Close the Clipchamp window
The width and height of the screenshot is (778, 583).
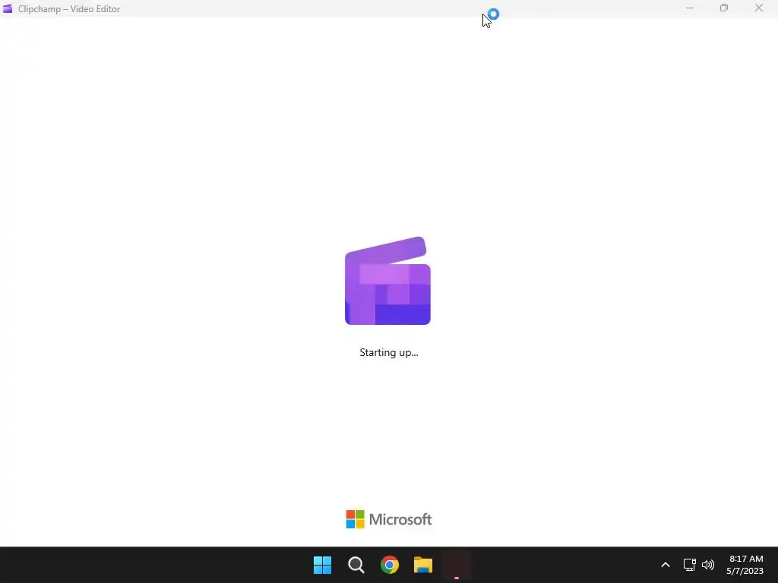[759, 8]
